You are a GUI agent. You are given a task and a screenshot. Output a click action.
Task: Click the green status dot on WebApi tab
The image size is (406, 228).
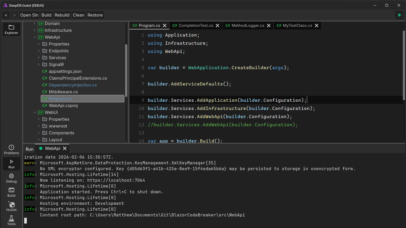click(41, 148)
